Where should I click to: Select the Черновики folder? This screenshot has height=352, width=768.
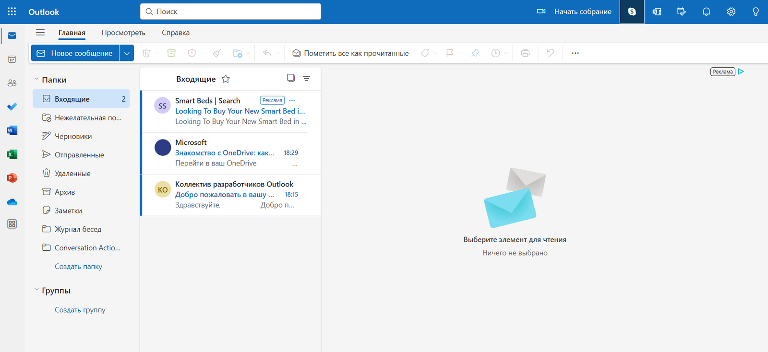point(81,136)
